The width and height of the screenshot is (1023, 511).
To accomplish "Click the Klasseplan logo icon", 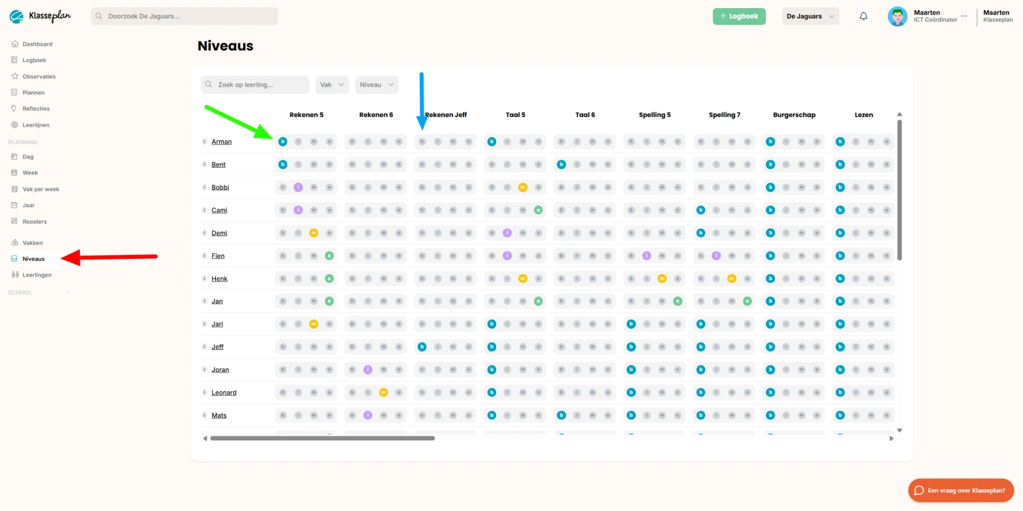I will tap(17, 16).
